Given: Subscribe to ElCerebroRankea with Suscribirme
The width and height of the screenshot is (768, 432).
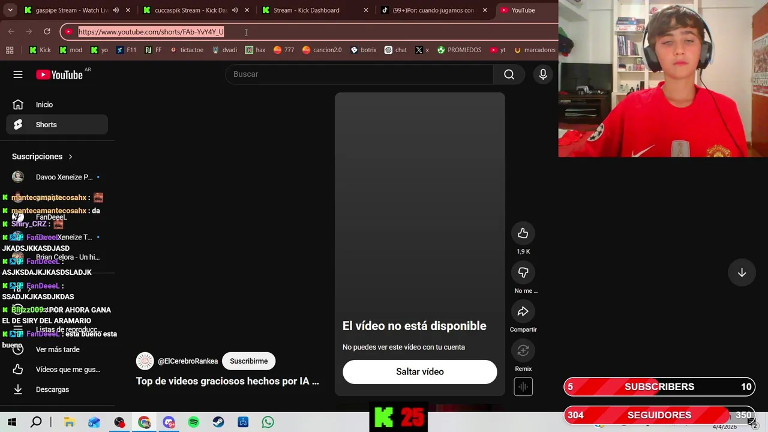Looking at the screenshot, I should (248, 361).
